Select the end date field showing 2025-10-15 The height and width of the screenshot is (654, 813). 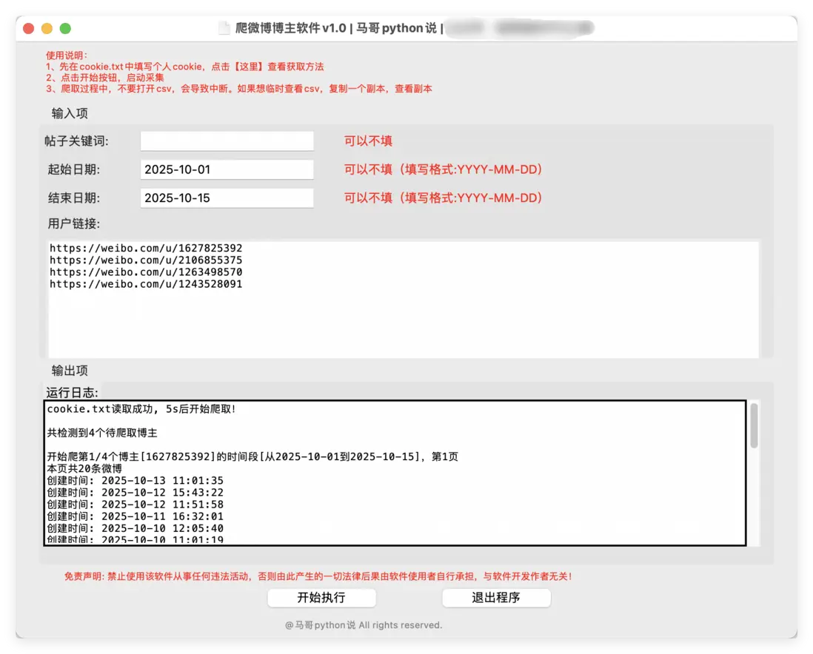click(x=227, y=198)
